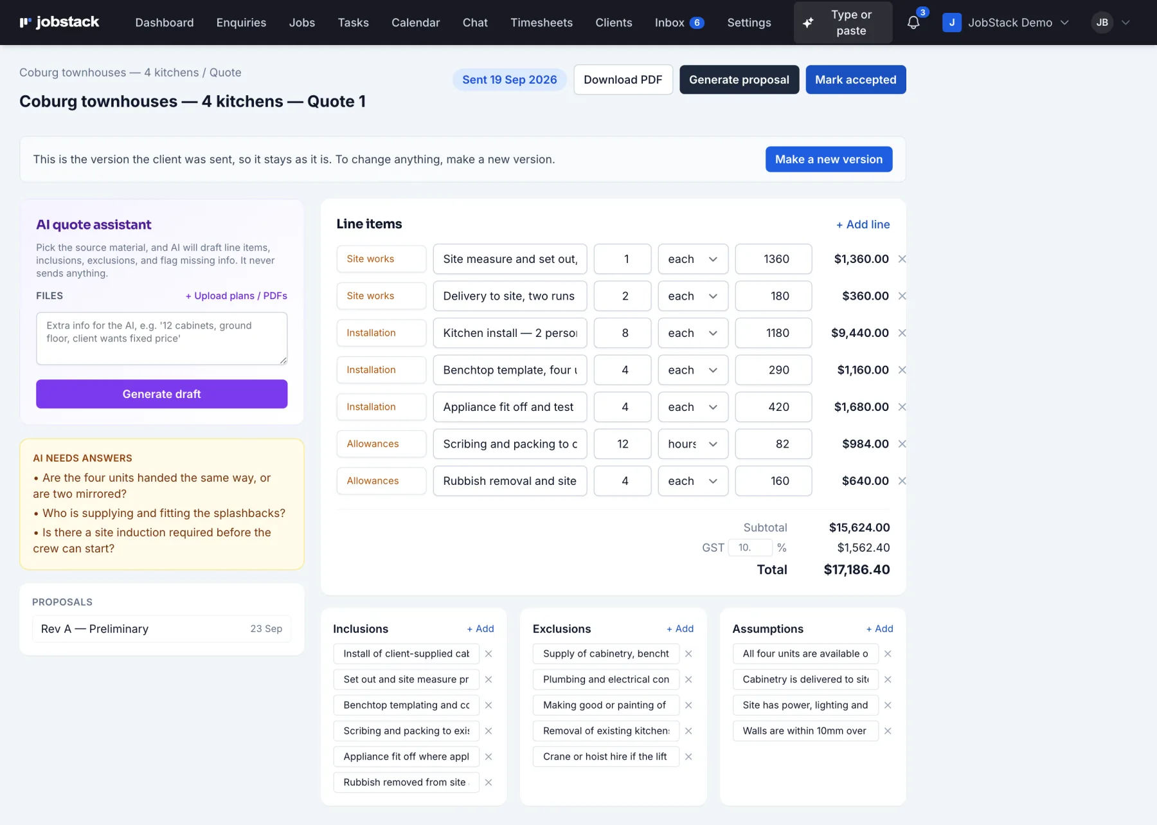The height and width of the screenshot is (825, 1157).
Task: Change the hours unit on Scribing line
Action: (x=693, y=444)
